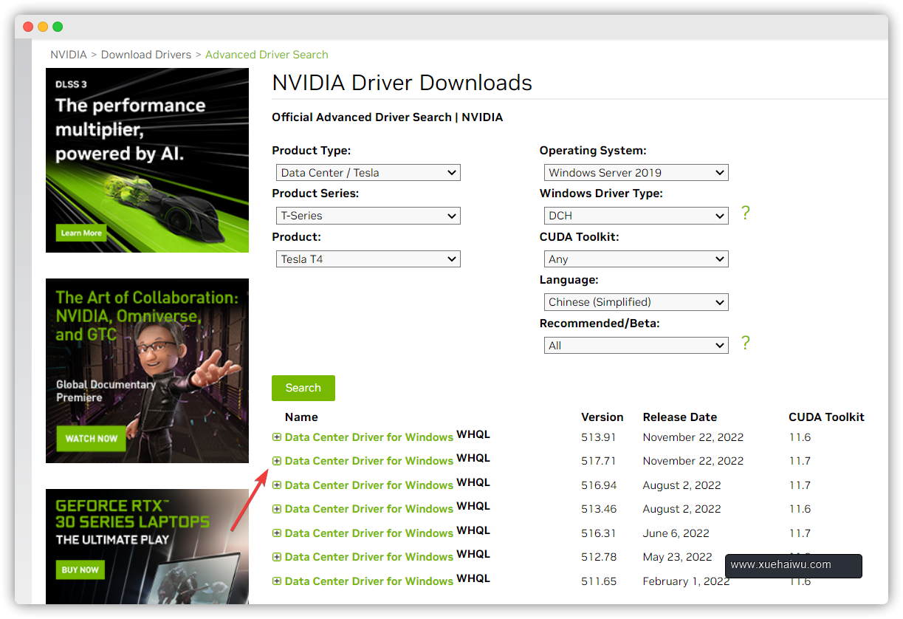The height and width of the screenshot is (619, 903).
Task: Click the release date May 23, 2022
Action: 678,557
